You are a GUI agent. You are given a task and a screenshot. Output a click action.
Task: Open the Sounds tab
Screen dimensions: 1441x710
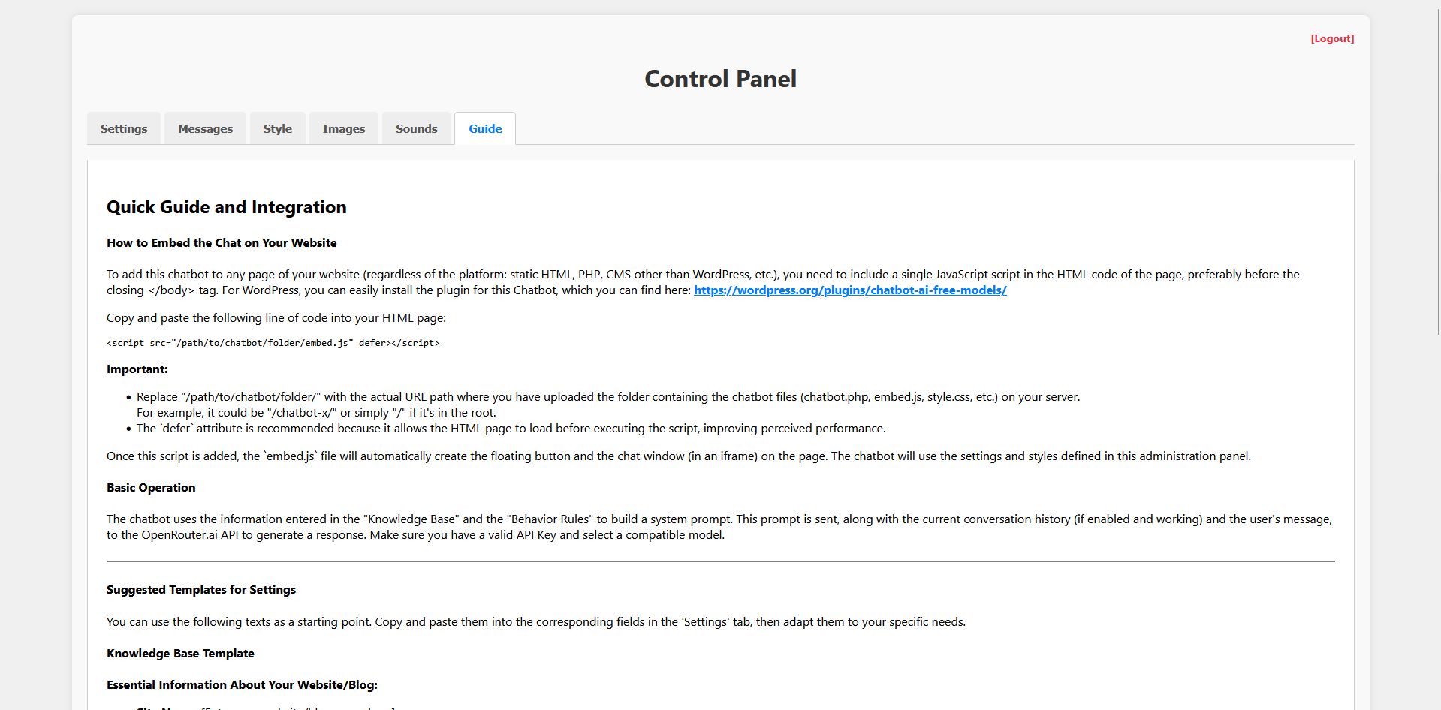416,128
